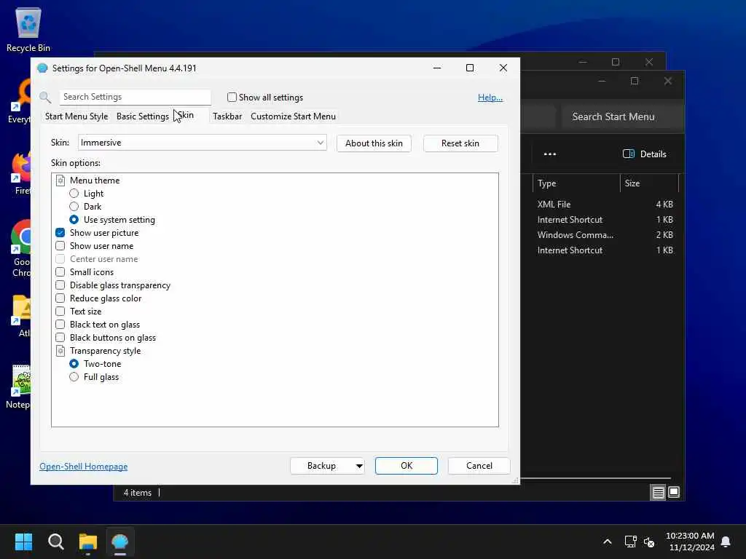Show hidden tray icons chevron
The width and height of the screenshot is (746, 559).
point(607,542)
